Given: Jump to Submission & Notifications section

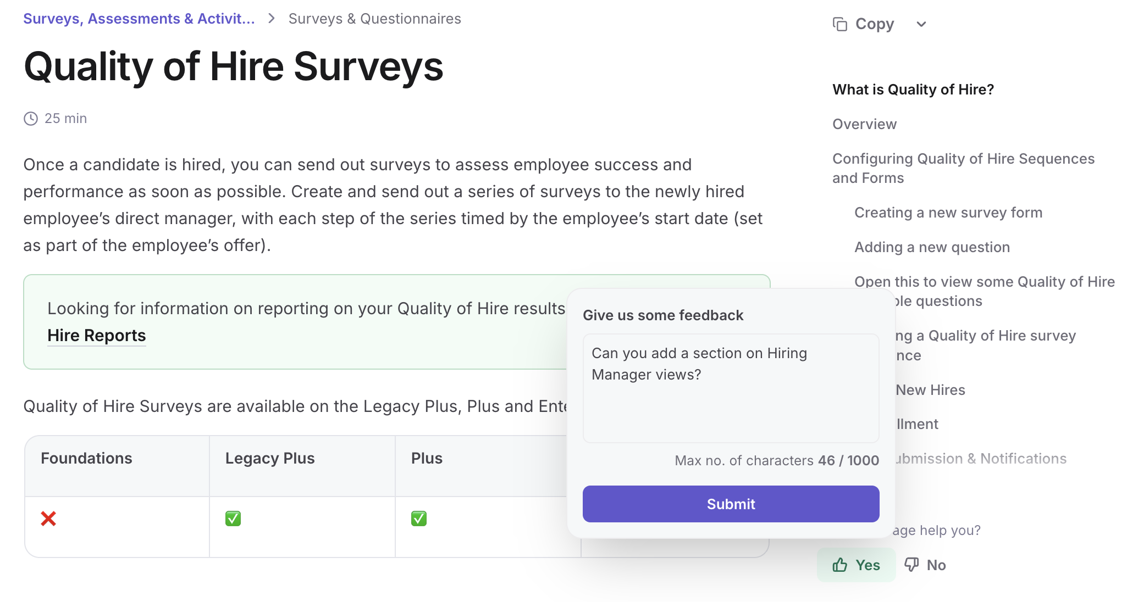Looking at the screenshot, I should pos(981,459).
